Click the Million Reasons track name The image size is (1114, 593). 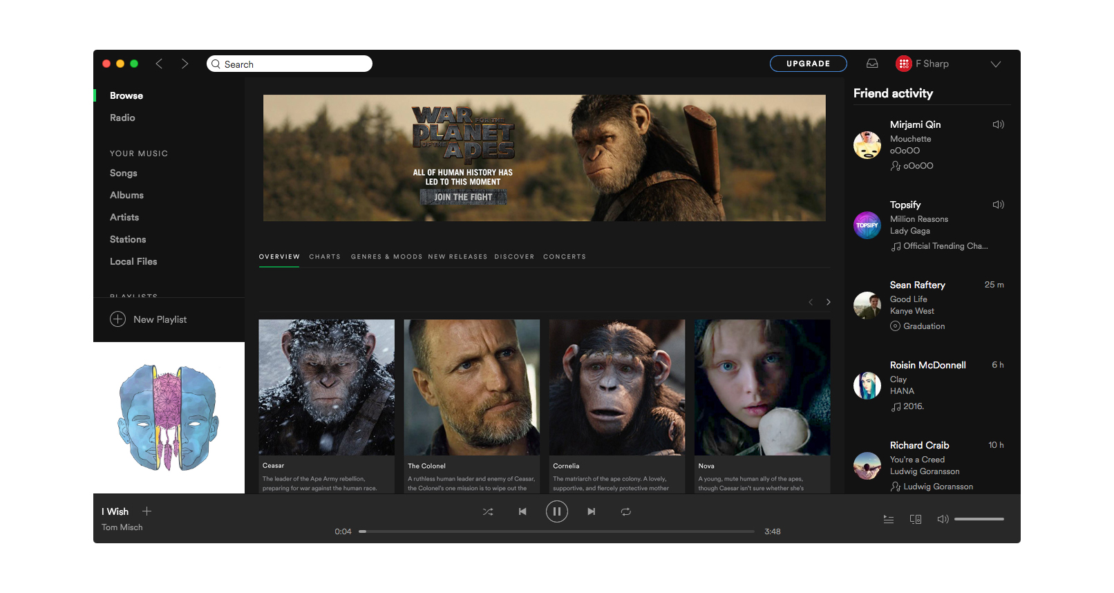(919, 219)
